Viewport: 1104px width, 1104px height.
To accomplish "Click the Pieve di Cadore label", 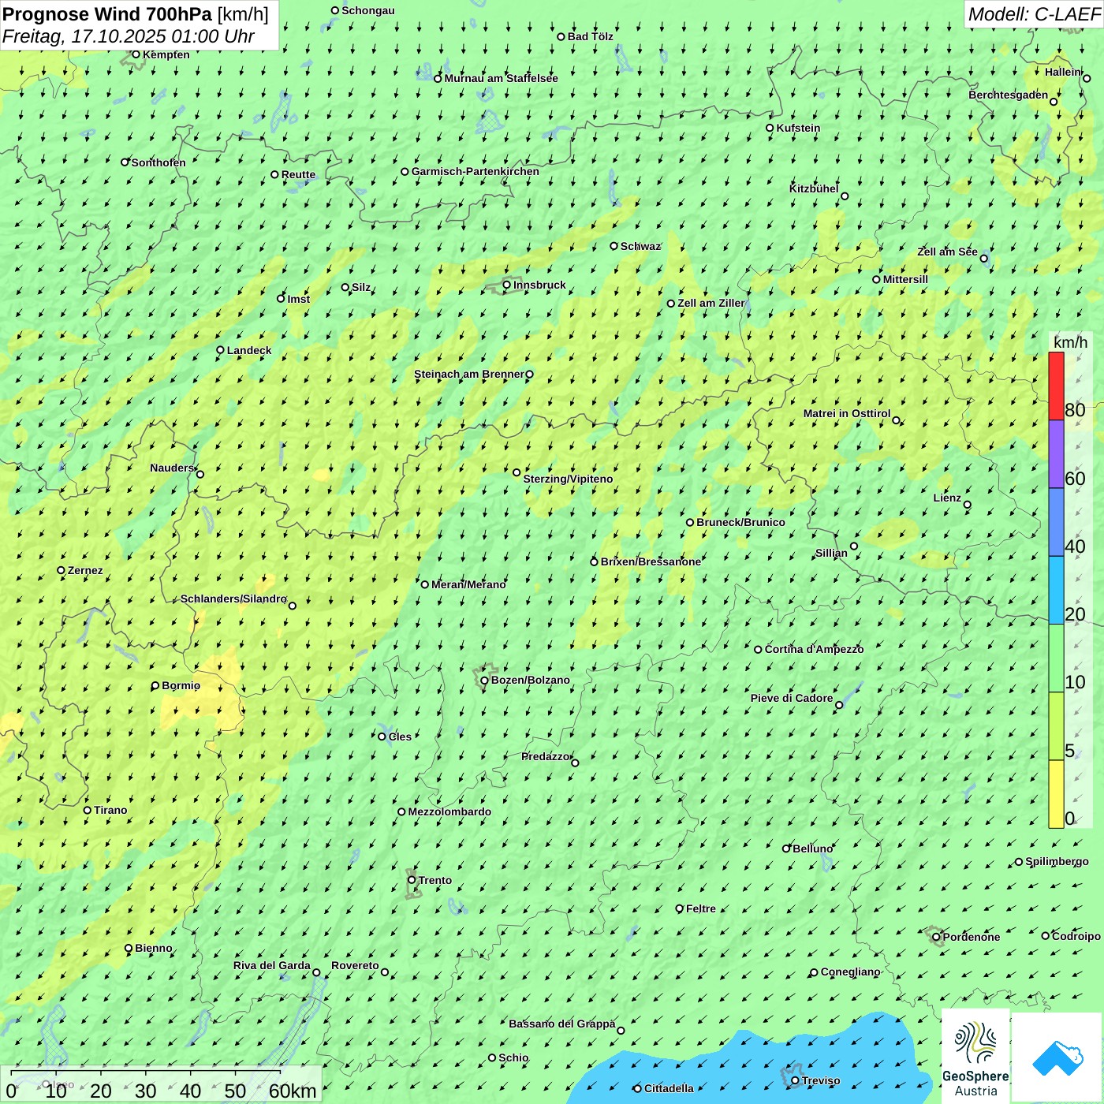I will 792,698.
